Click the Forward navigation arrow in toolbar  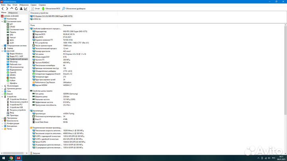(6, 8)
